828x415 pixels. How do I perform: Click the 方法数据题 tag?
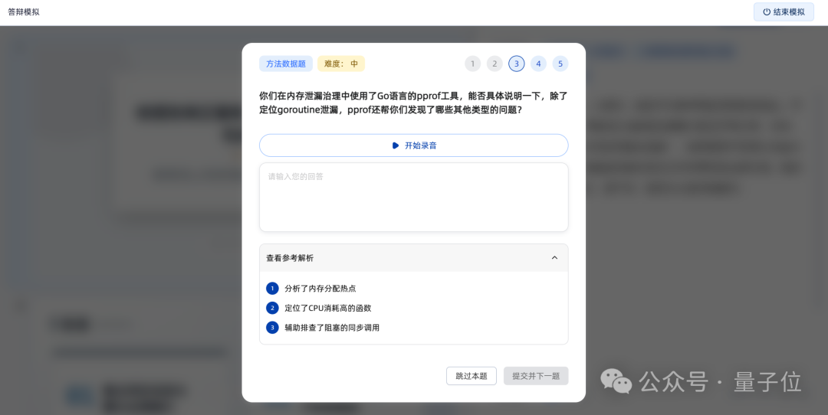pyautogui.click(x=286, y=64)
